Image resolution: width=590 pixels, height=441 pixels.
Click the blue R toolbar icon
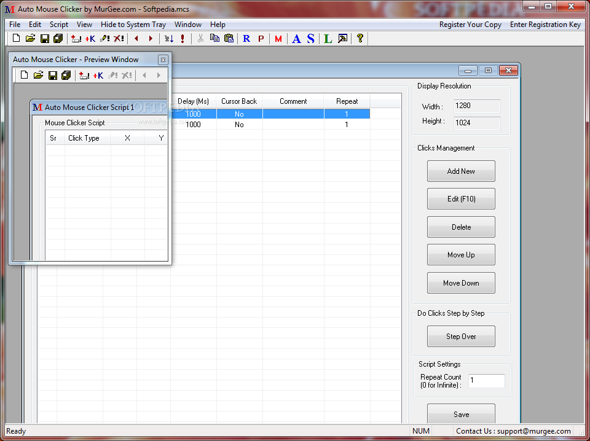[246, 38]
